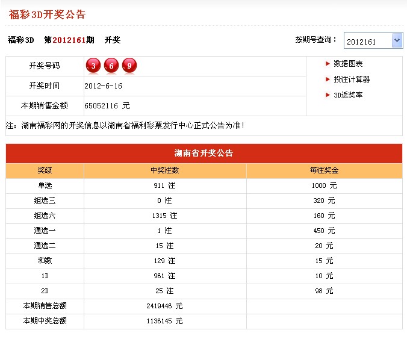Select the 15 注 count for 通选二
This screenshot has height=339, width=407.
coord(164,246)
